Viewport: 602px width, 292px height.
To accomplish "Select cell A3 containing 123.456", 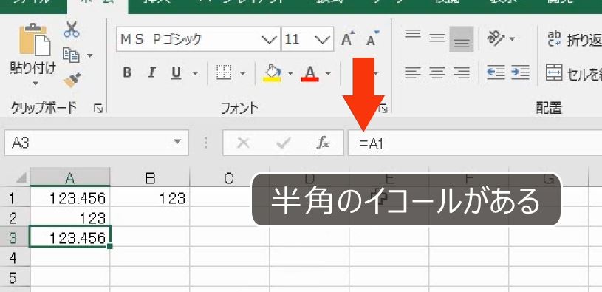I will (x=70, y=237).
